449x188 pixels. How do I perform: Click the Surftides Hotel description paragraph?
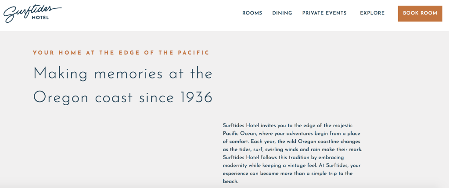pyautogui.click(x=293, y=153)
